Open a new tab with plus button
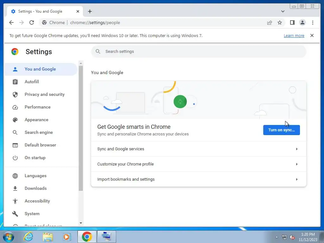 pos(90,11)
